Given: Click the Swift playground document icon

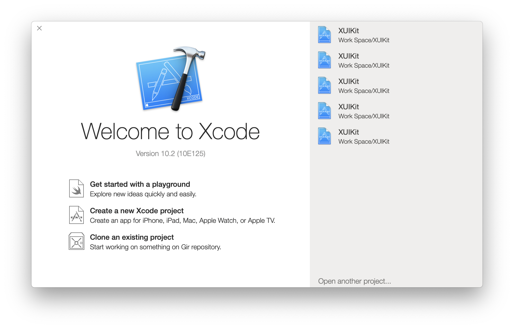Looking at the screenshot, I should point(76,188).
